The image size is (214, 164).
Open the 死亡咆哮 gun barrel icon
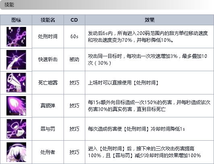tap(16, 83)
